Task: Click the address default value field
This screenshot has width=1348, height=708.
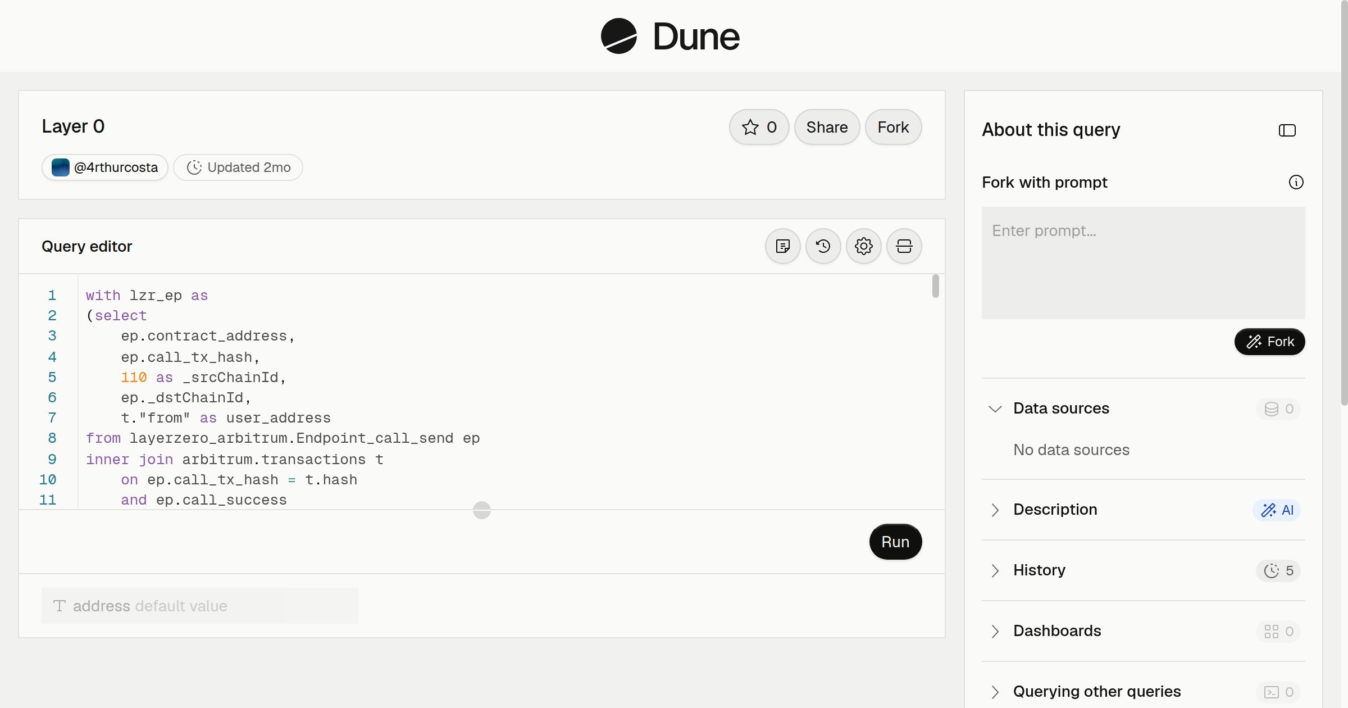Action: tap(199, 606)
